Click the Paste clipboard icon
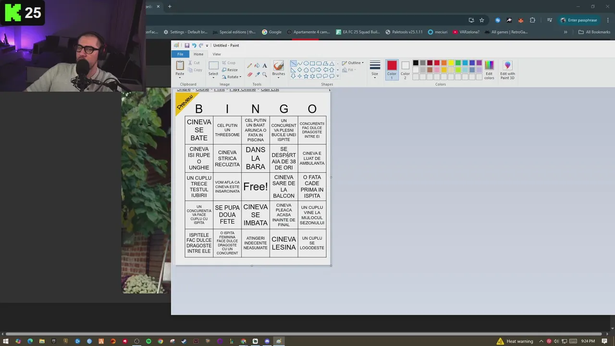Image resolution: width=615 pixels, height=346 pixels. point(180,65)
